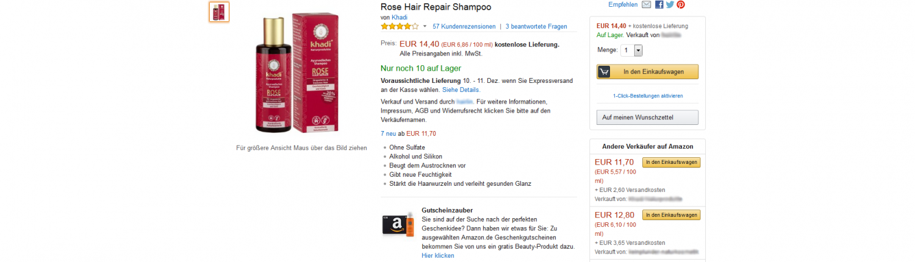The image size is (915, 262).
Task: Click the star rating icons
Action: 400,26
